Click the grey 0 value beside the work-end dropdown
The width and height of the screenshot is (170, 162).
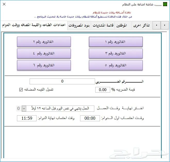click(19, 108)
